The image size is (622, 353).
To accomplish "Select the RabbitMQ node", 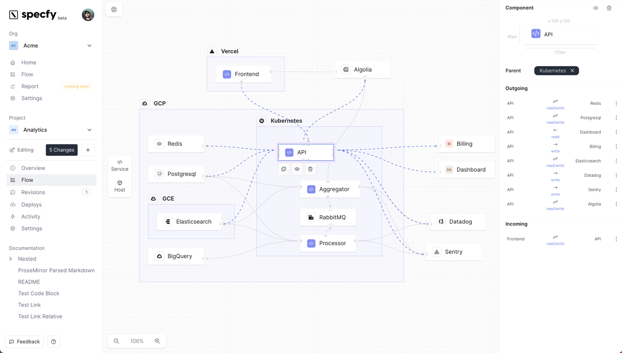I will (x=328, y=217).
